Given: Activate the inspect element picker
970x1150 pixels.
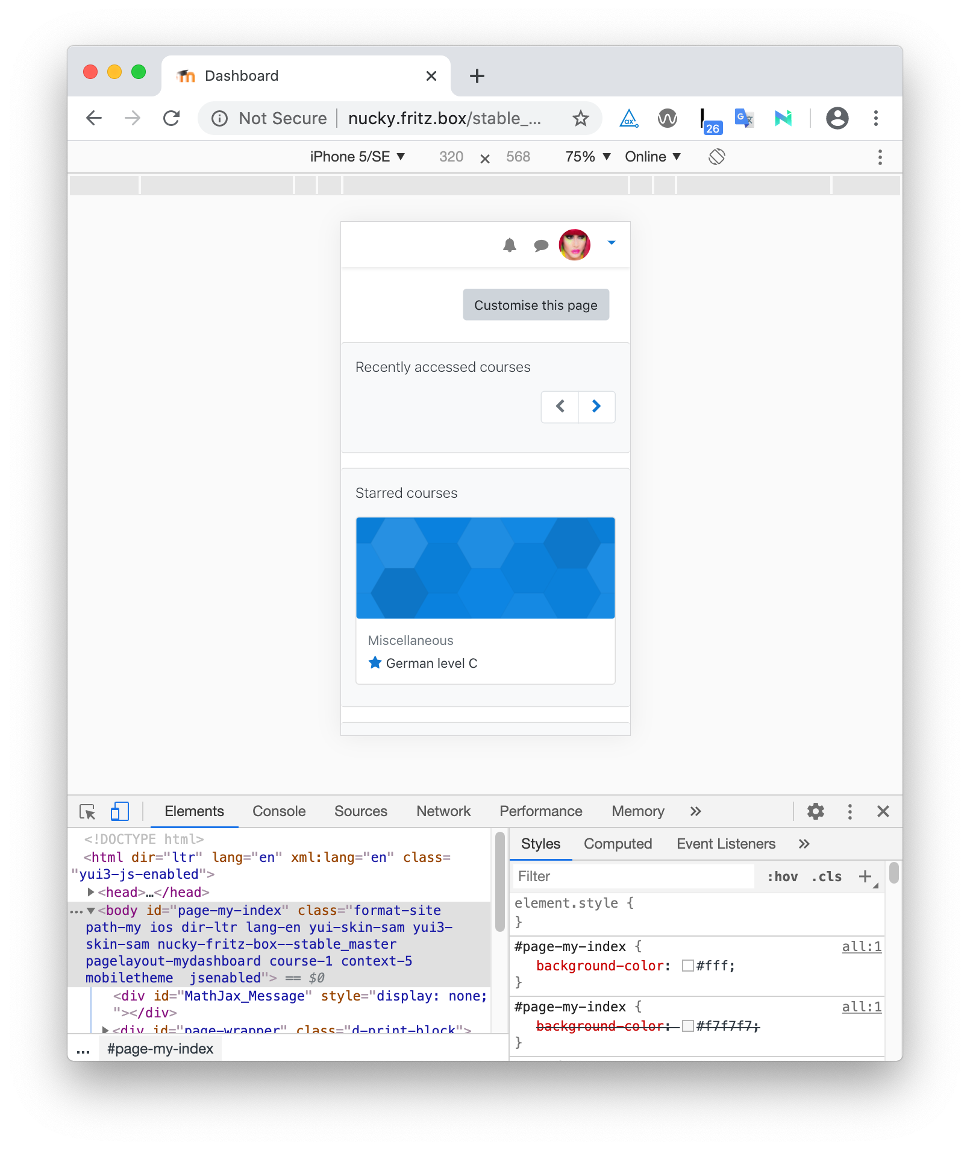Looking at the screenshot, I should 87,812.
